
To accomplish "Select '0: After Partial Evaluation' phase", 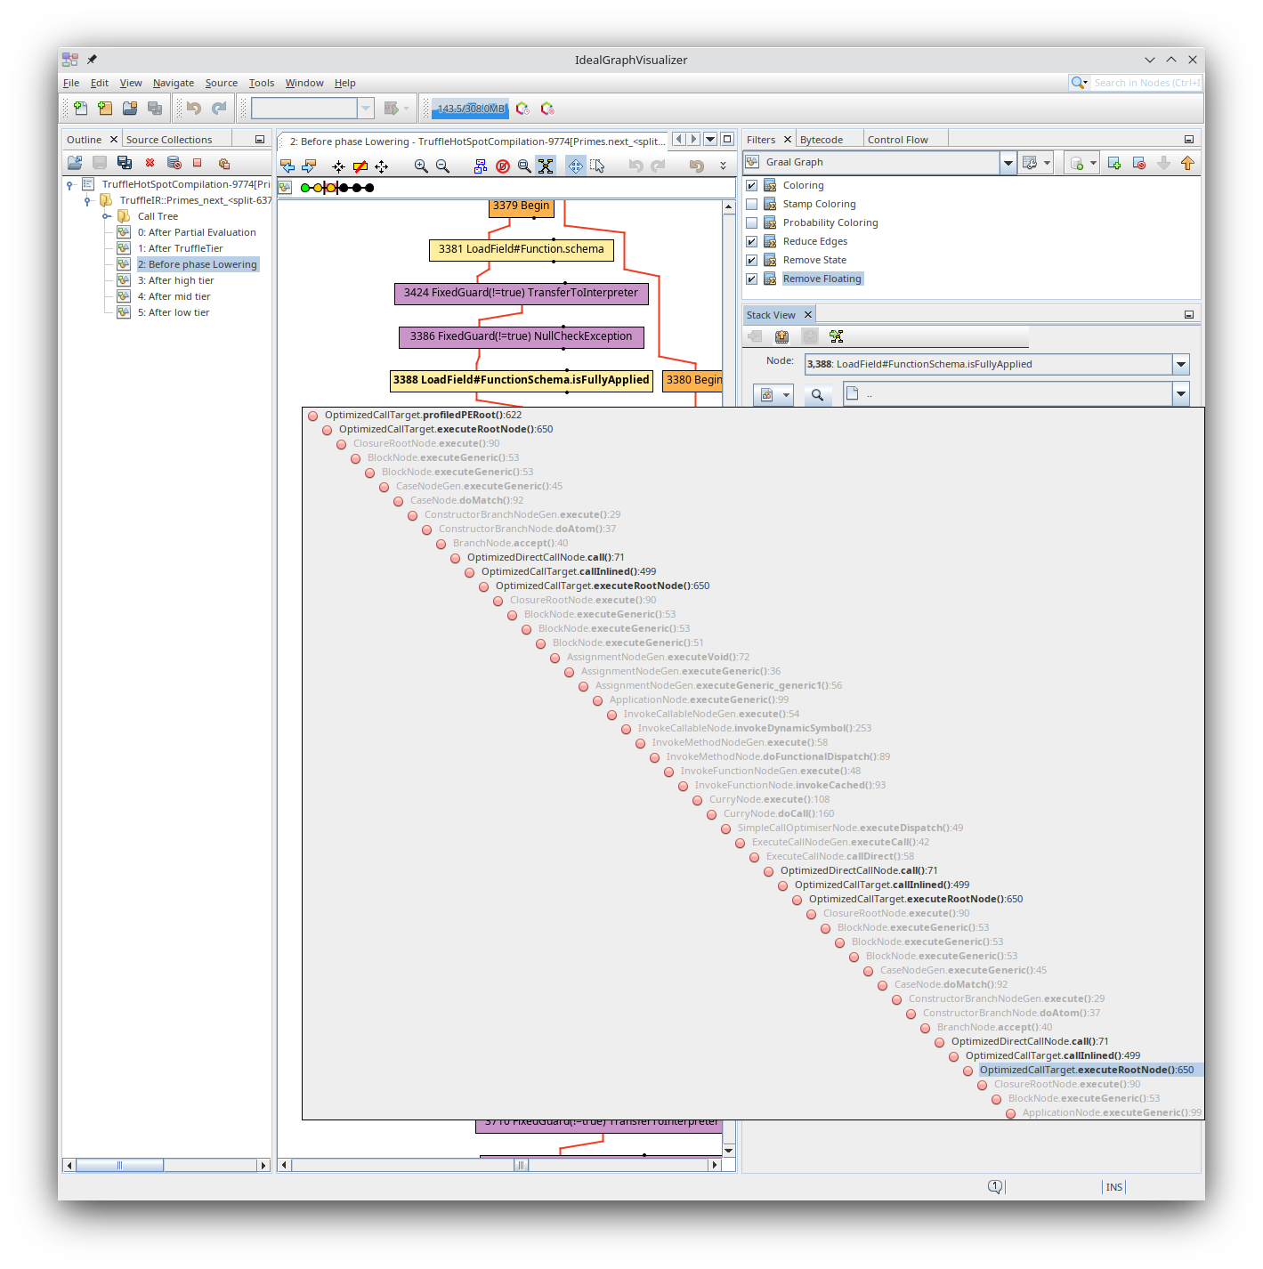I will 197,232.
